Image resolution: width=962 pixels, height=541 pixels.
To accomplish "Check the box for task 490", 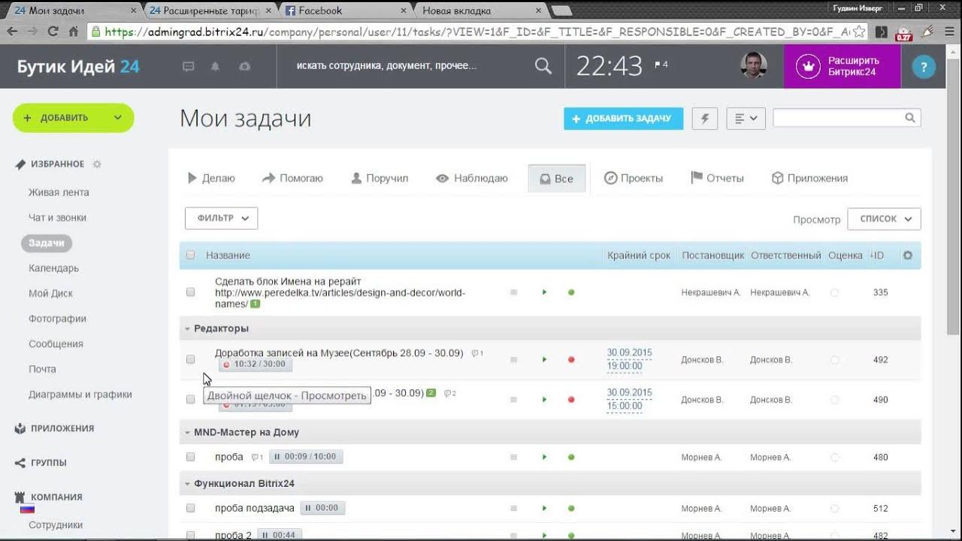I will (x=190, y=400).
